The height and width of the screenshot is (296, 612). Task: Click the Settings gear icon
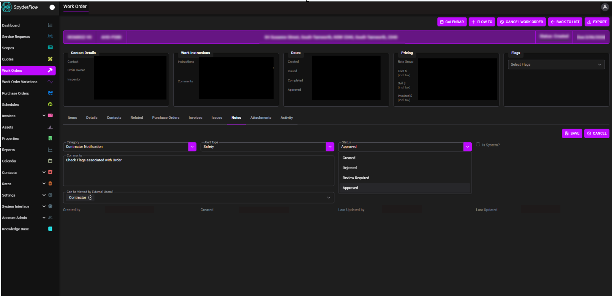50,195
